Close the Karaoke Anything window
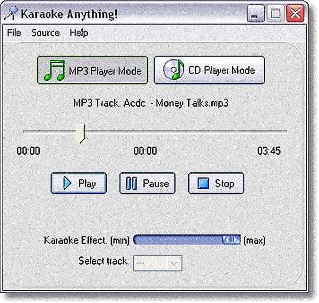 point(295,14)
